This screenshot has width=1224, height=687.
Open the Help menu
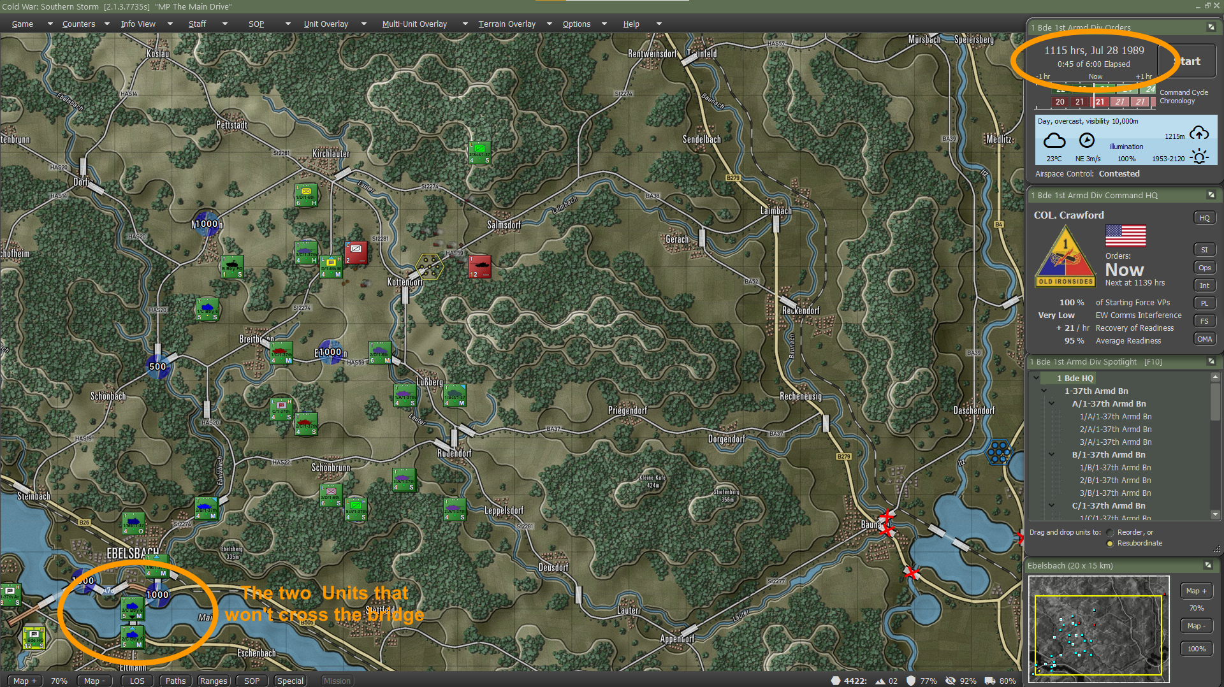tap(631, 24)
